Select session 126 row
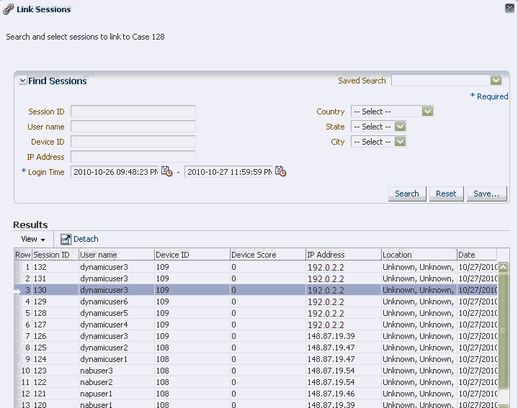 coord(256,337)
